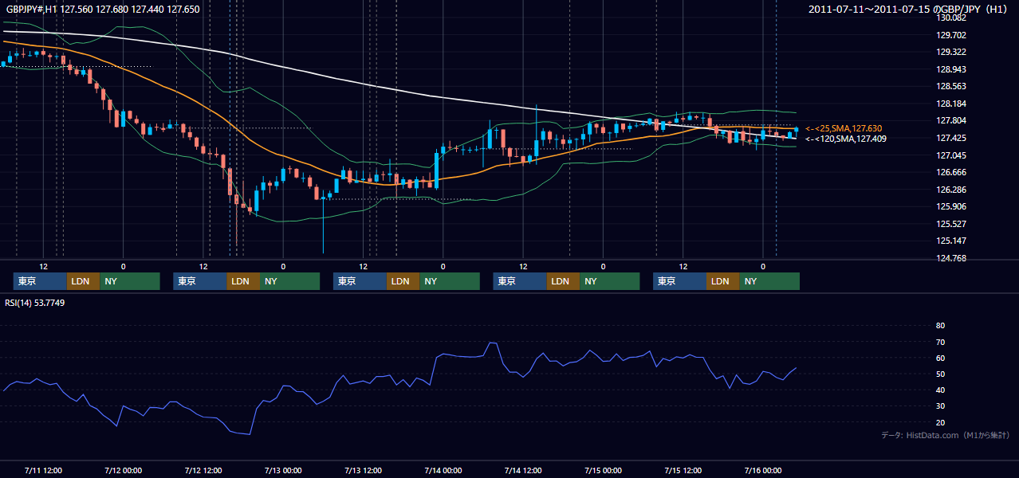Screen dimensions: 1019x478
Task: Click the rightmost 東京 session box
Action: [x=679, y=281]
